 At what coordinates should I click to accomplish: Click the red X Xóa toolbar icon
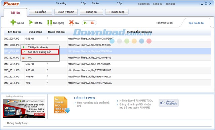71,22
